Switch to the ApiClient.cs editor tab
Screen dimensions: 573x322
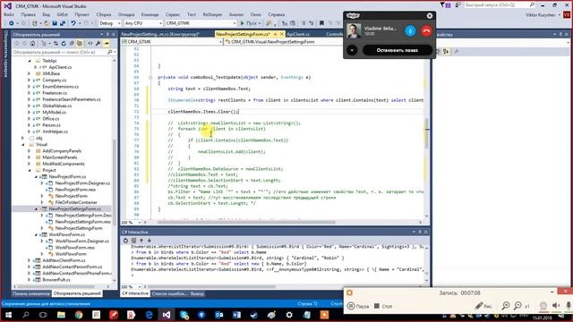pyautogui.click(x=298, y=34)
